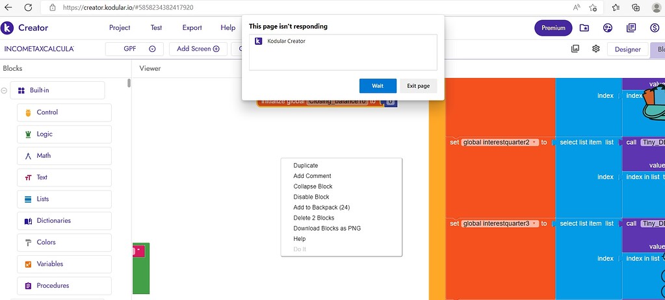The image size is (665, 300).
Task: Open the Procedures blocks drawer
Action: click(64, 286)
